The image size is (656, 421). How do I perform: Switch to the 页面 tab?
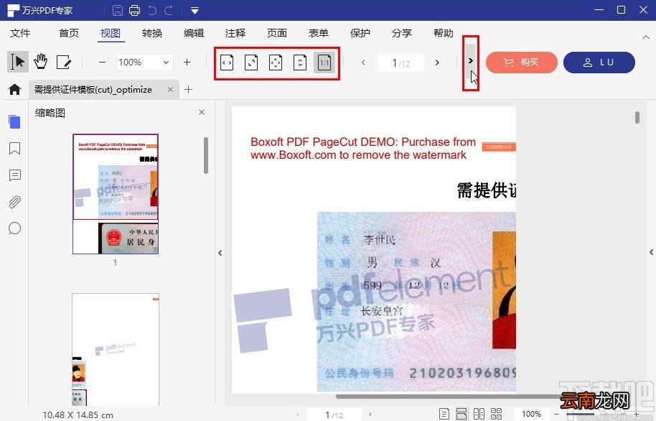click(x=277, y=33)
